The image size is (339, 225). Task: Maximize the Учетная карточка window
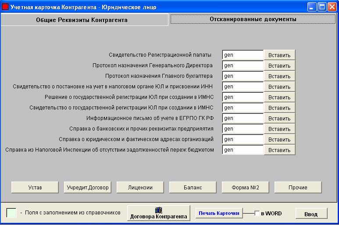click(322, 7)
